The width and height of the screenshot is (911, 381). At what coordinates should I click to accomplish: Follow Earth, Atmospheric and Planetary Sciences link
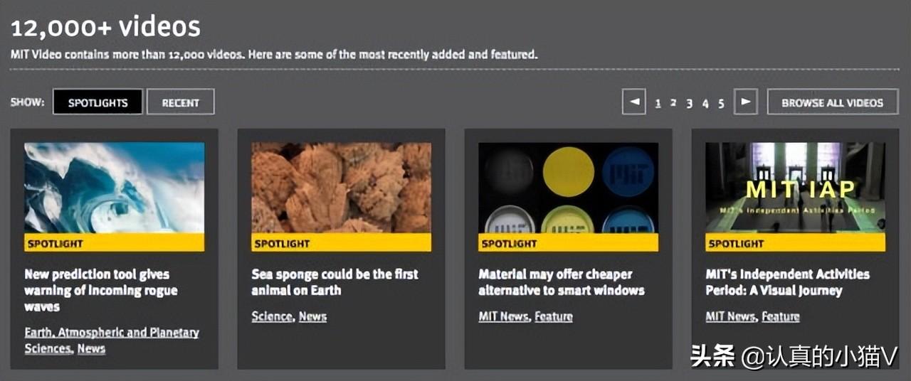[x=112, y=340]
